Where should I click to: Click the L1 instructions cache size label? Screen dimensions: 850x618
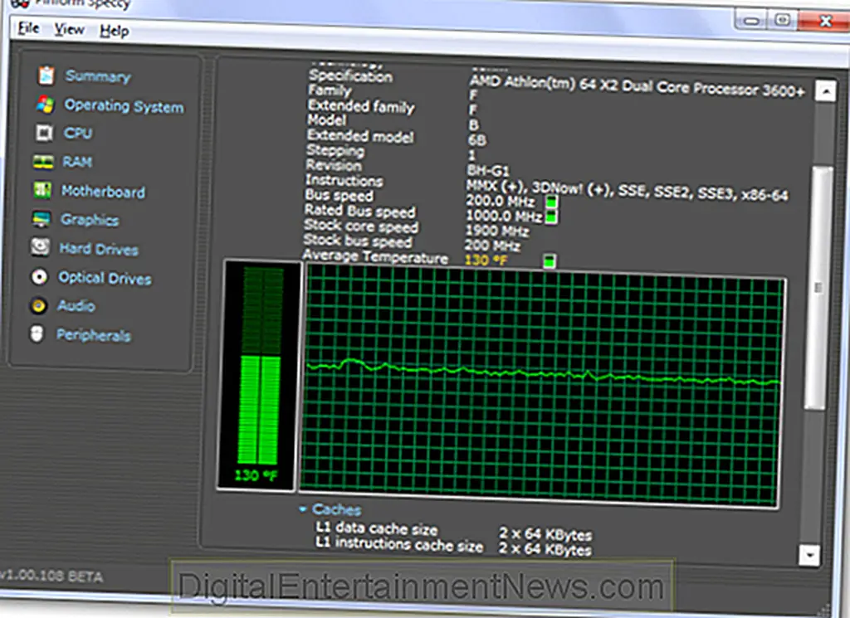point(399,544)
